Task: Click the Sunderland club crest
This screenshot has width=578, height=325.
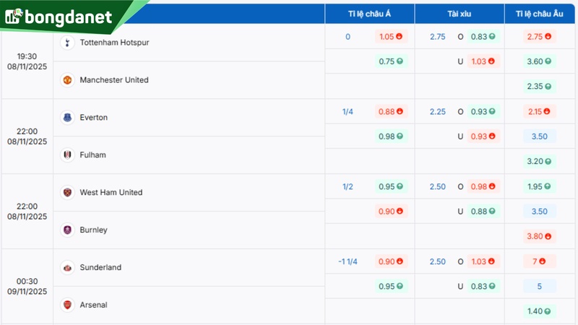Action: coord(67,268)
